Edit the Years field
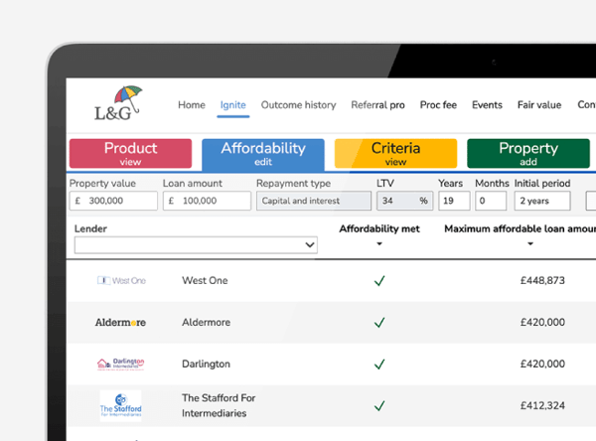The width and height of the screenshot is (596, 441). click(454, 201)
